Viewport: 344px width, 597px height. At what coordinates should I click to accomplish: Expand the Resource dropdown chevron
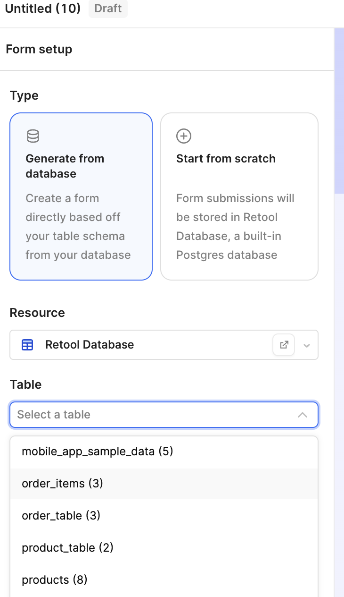pyautogui.click(x=307, y=345)
